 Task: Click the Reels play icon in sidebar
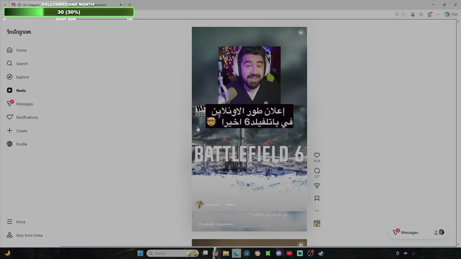(10, 90)
